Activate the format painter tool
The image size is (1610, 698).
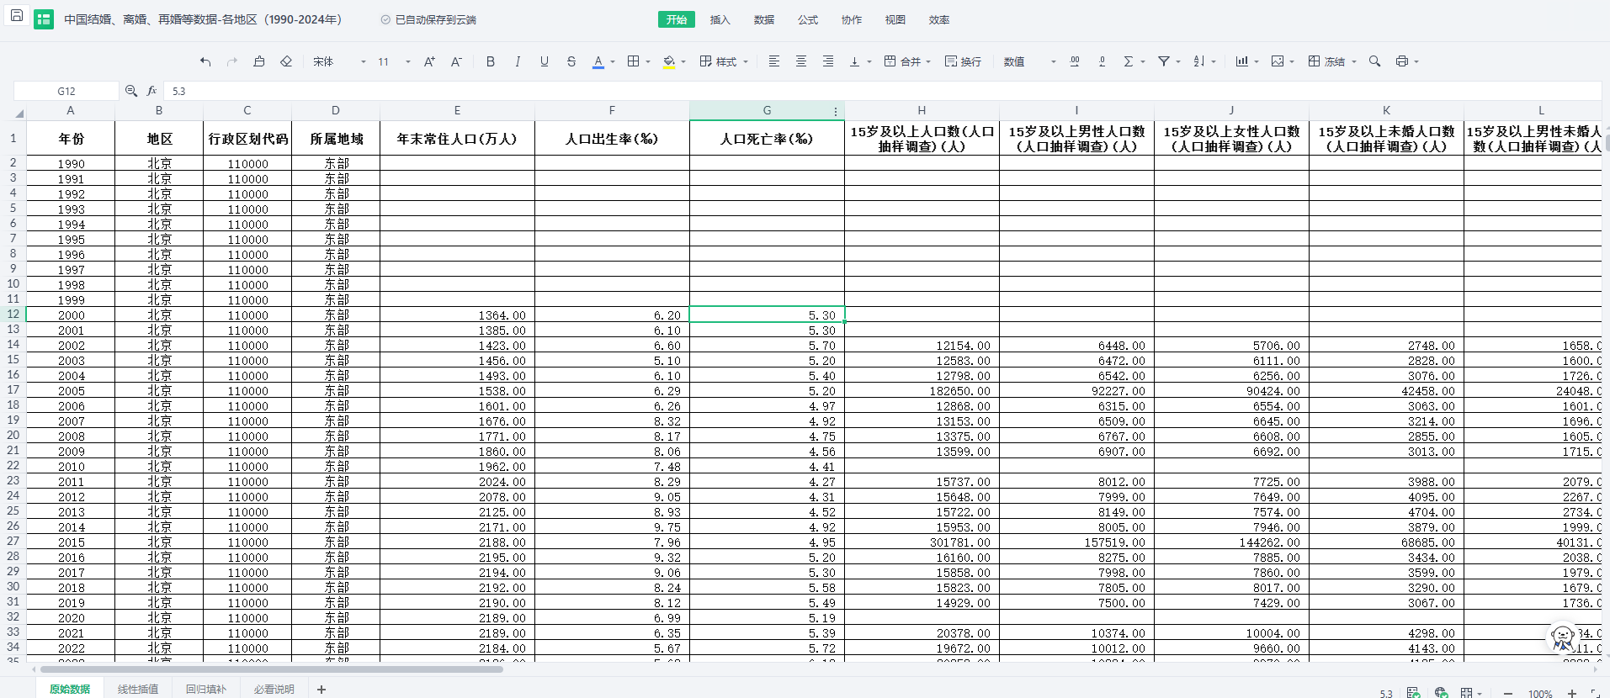point(259,61)
